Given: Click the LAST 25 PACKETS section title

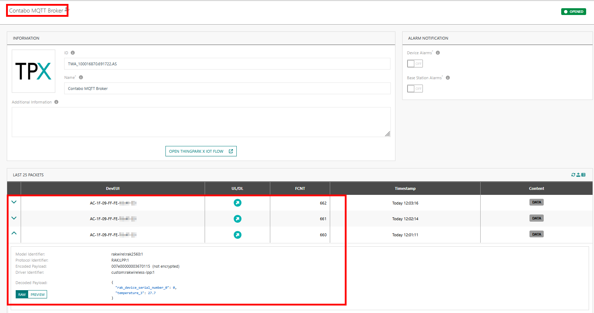Looking at the screenshot, I should click(28, 175).
